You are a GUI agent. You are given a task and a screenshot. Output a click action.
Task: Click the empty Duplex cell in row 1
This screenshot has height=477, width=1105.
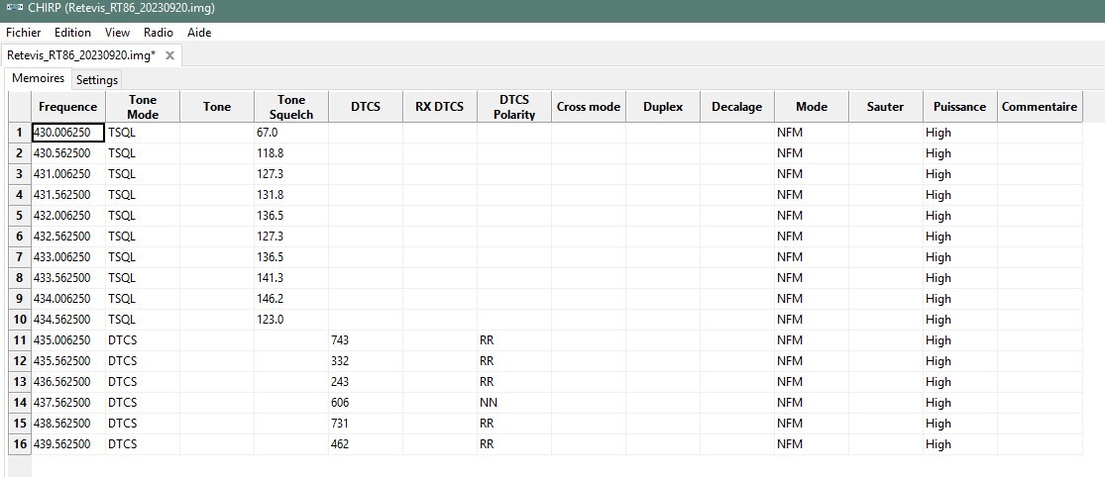pyautogui.click(x=663, y=133)
